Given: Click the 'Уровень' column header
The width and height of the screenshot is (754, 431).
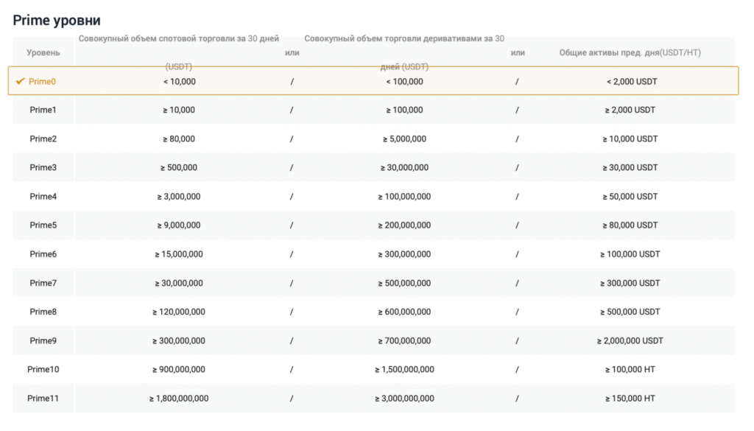Looking at the screenshot, I should click(x=43, y=53).
